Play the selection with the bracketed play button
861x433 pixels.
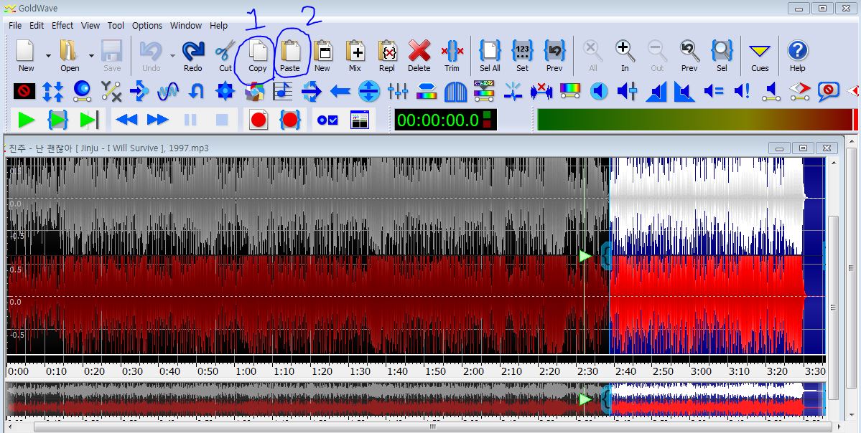coord(57,120)
